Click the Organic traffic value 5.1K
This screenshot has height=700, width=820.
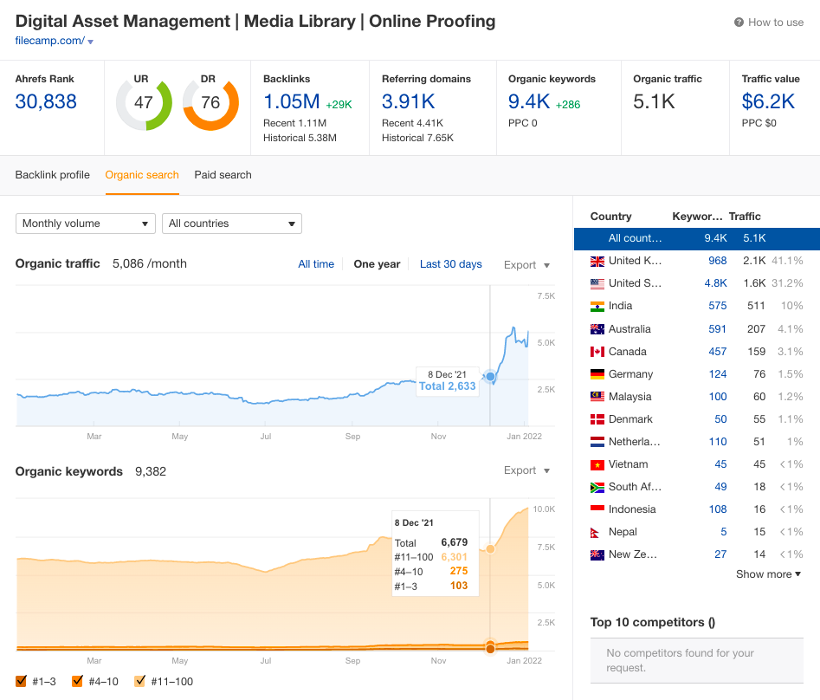tap(654, 101)
